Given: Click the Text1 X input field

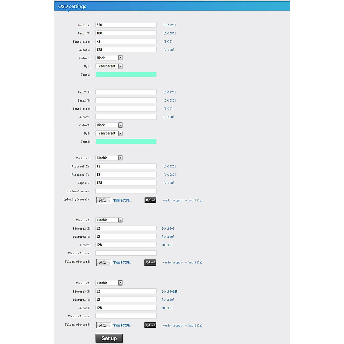Looking at the screenshot, I should point(126,25).
